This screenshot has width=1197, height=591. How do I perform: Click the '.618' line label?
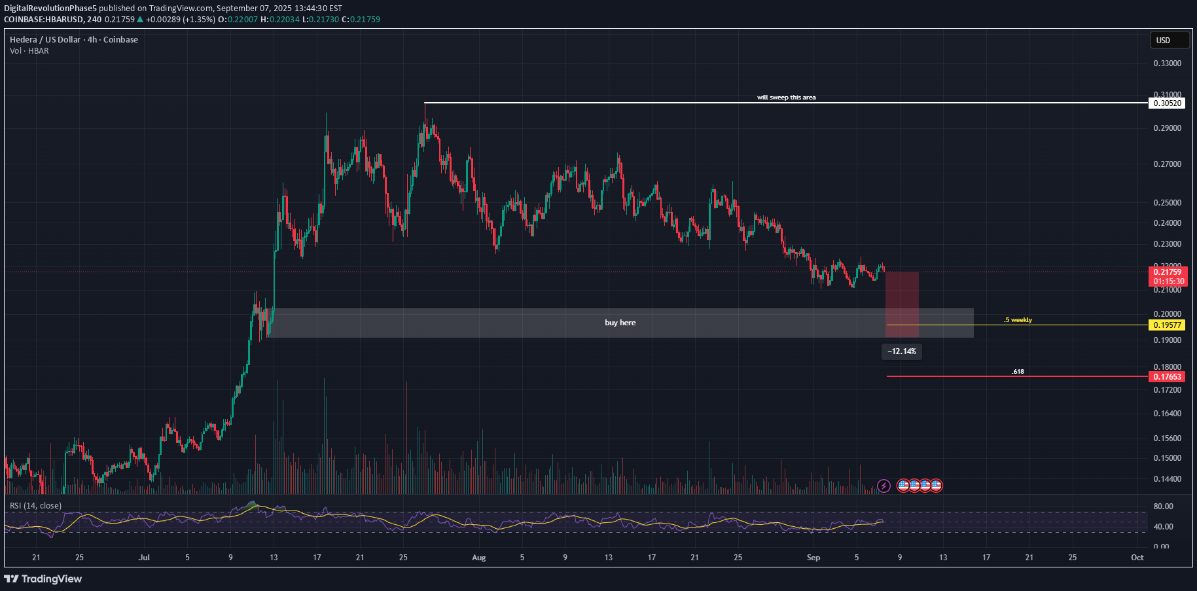pos(1018,372)
